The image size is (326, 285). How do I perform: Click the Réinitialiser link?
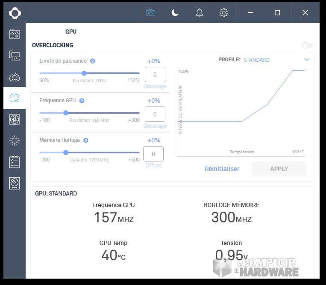(222, 169)
